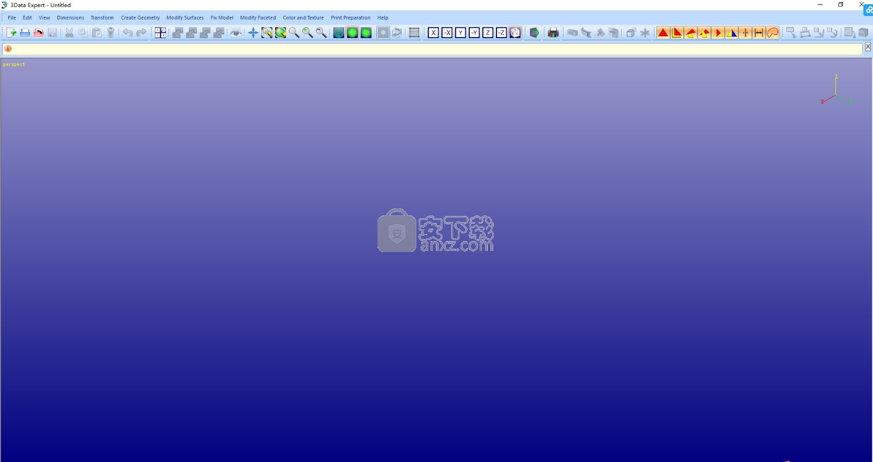Viewport: 873px width, 462px height.
Task: Click the yellow-blue triangle icon
Action: tap(732, 33)
